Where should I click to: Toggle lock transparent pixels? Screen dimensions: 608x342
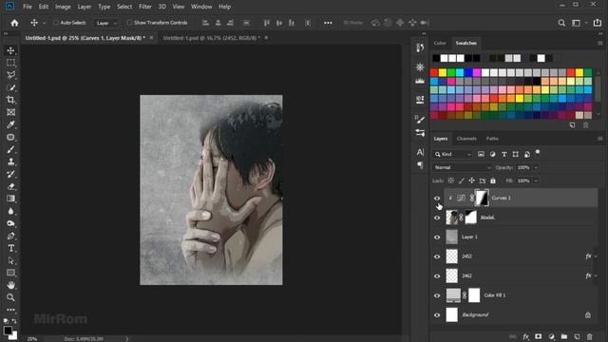click(451, 180)
